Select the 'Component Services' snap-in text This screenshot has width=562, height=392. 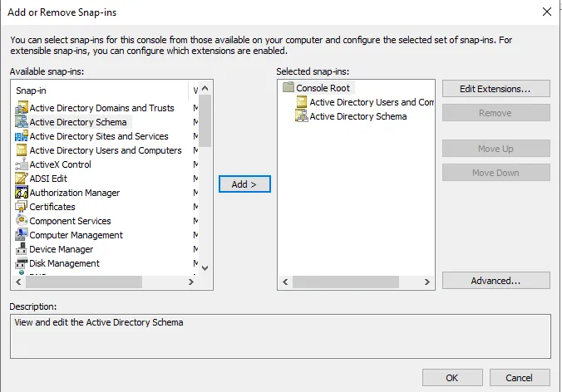[x=70, y=221]
